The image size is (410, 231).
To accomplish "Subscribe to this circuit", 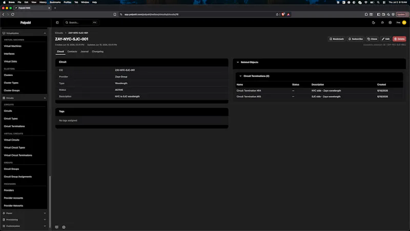I will pos(355,39).
